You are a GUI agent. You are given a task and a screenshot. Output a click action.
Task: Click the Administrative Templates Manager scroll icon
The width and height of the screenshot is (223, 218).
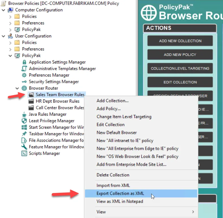coord(24,69)
